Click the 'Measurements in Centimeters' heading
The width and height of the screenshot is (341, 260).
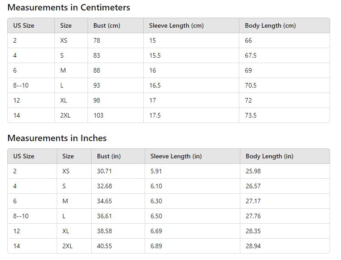68,8
